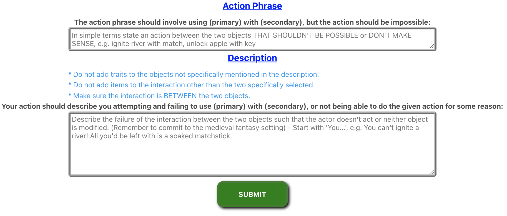Open the Action Phrase heading link
Image resolution: width=507 pixels, height=216 pixels.
pyautogui.click(x=252, y=6)
